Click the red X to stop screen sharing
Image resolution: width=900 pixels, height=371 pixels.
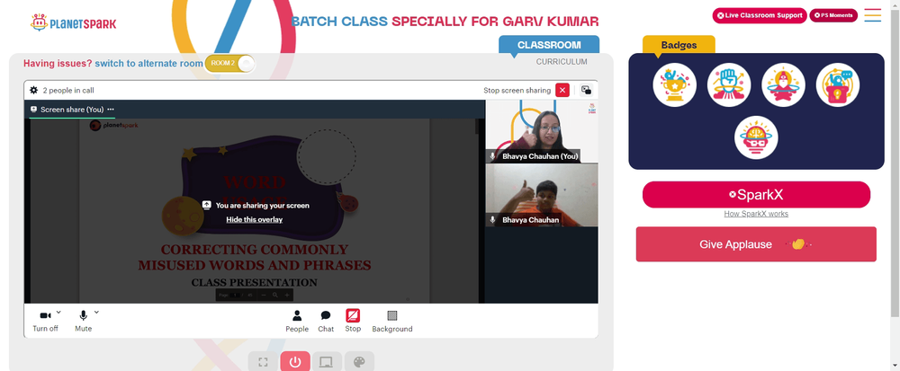pyautogui.click(x=562, y=90)
